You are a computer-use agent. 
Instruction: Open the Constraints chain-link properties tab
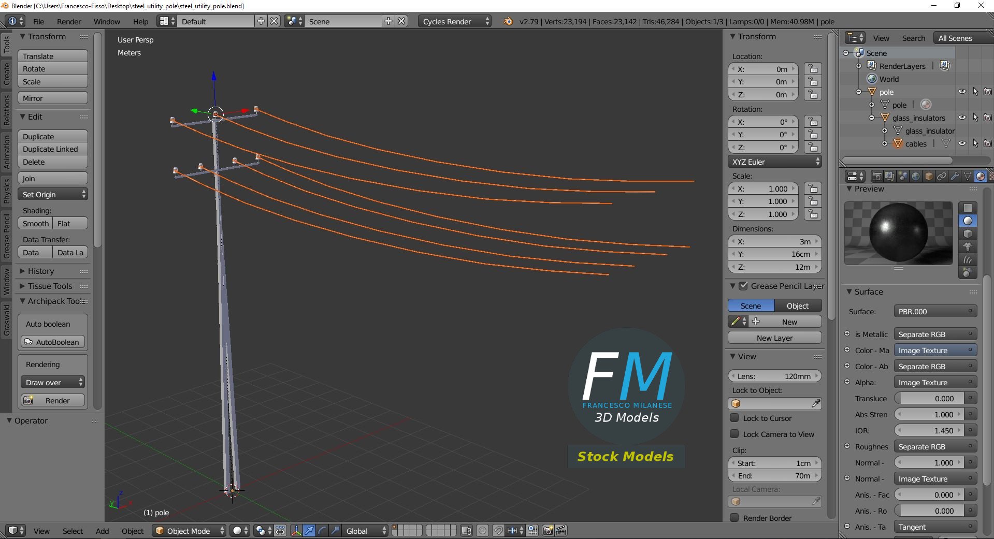[x=942, y=177]
